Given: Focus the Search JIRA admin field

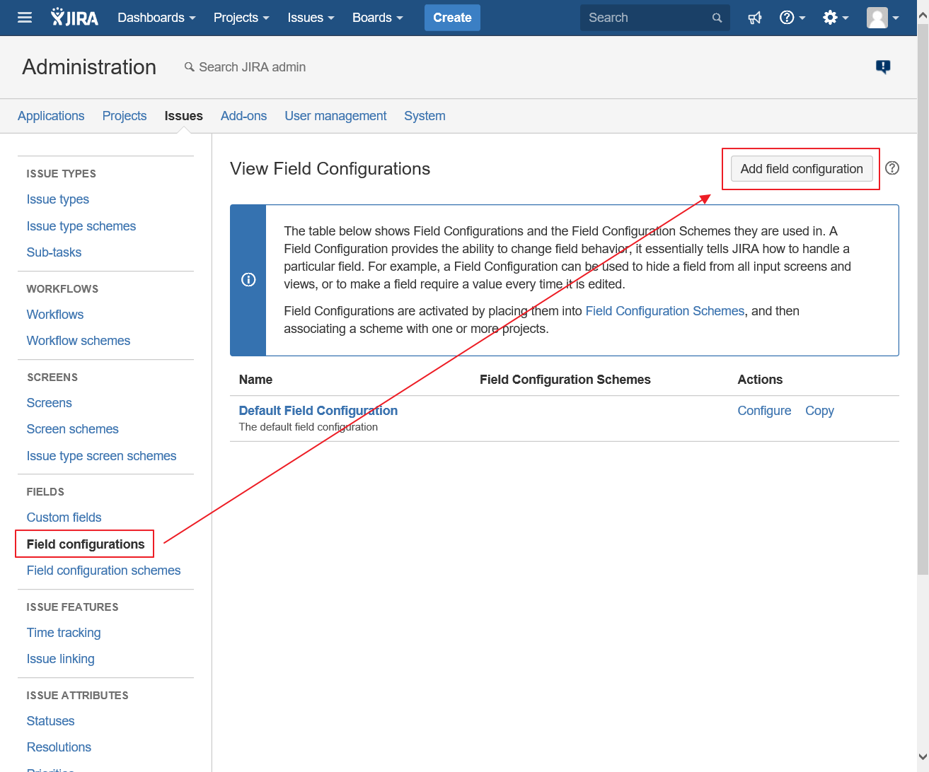Looking at the screenshot, I should (x=252, y=67).
